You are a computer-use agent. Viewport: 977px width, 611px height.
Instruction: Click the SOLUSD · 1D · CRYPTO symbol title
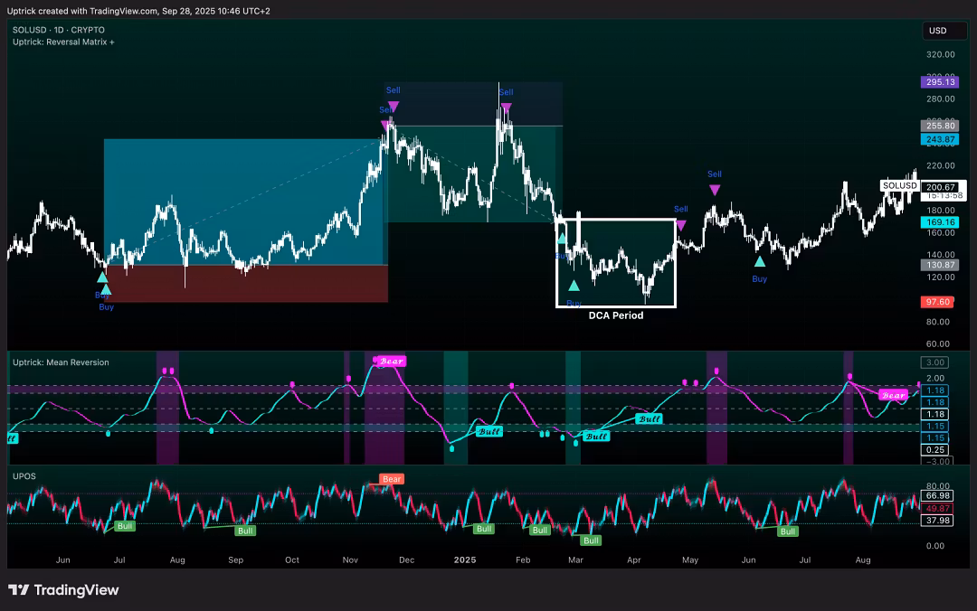(x=58, y=30)
